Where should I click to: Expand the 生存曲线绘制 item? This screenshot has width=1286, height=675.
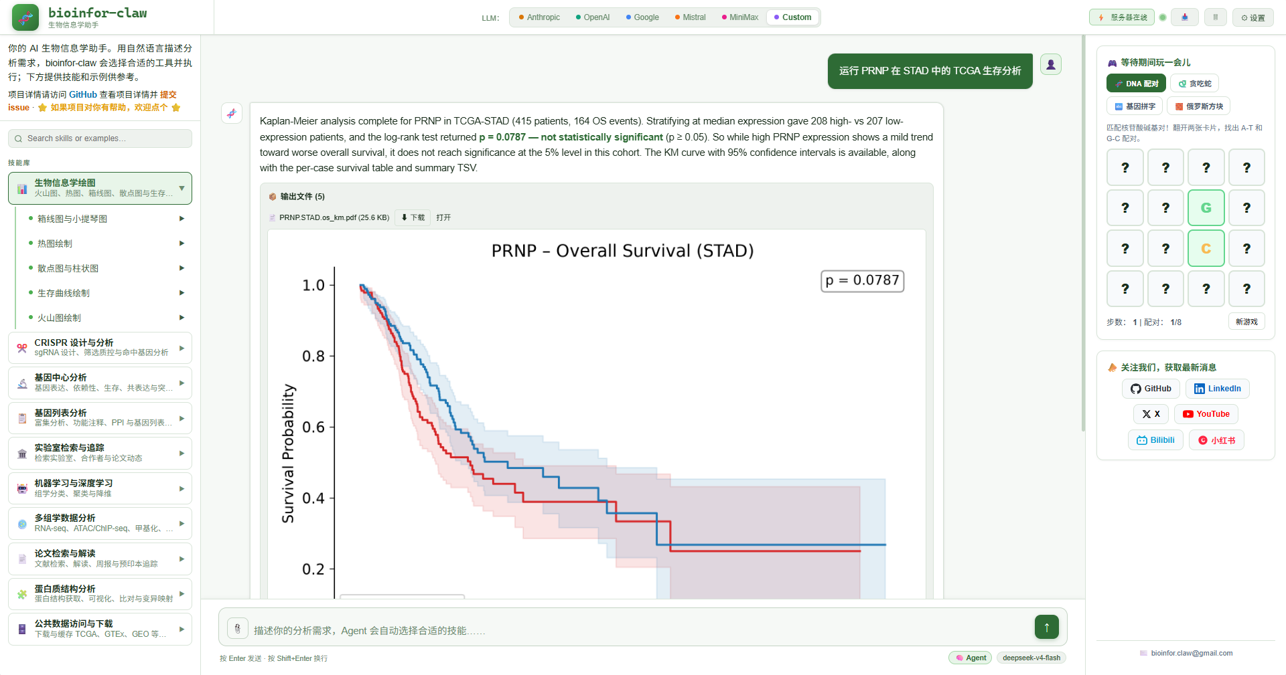106,293
